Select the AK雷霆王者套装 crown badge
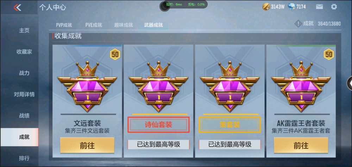This screenshot has height=167, width=352. pyautogui.click(x=301, y=86)
